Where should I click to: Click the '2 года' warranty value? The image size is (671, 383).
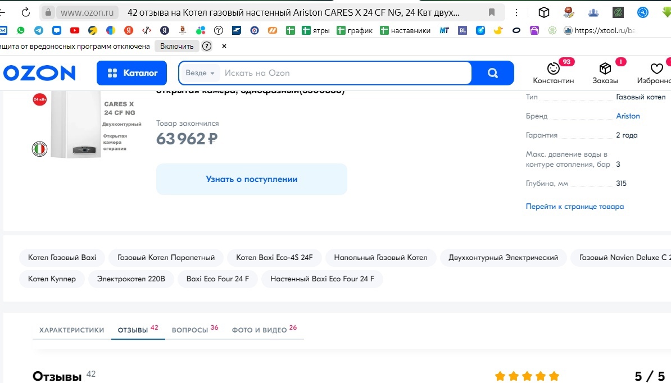tap(627, 135)
